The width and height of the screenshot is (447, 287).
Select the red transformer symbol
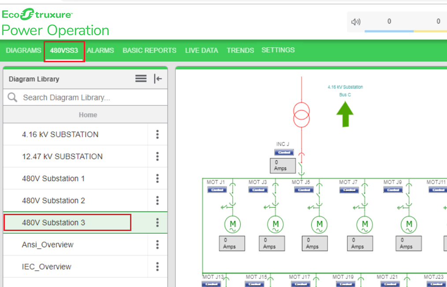coord(302,115)
